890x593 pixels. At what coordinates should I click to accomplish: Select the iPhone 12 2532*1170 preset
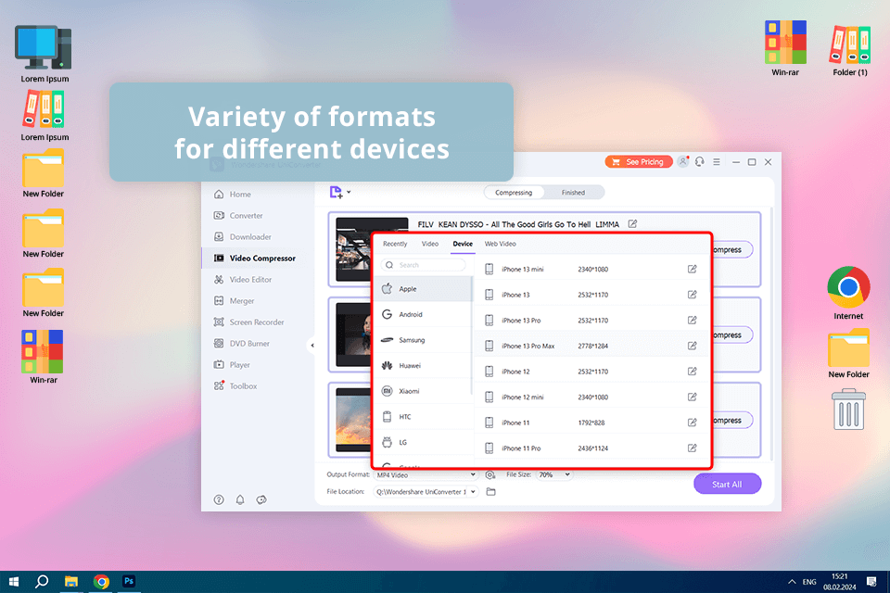tap(591, 372)
